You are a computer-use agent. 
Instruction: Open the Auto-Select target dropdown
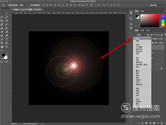tap(23, 5)
